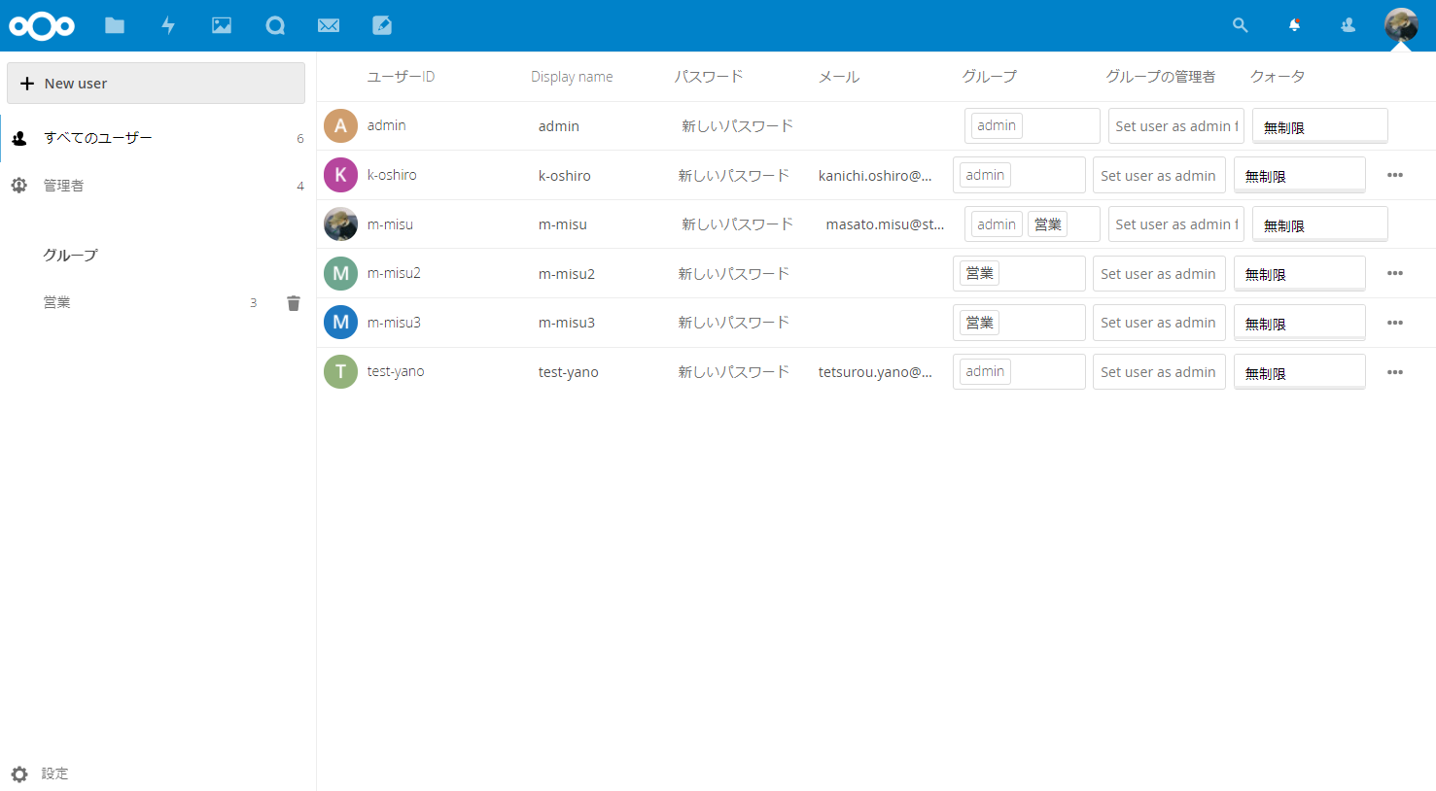Open the Gallery app icon
The height and width of the screenshot is (791, 1436).
(222, 25)
